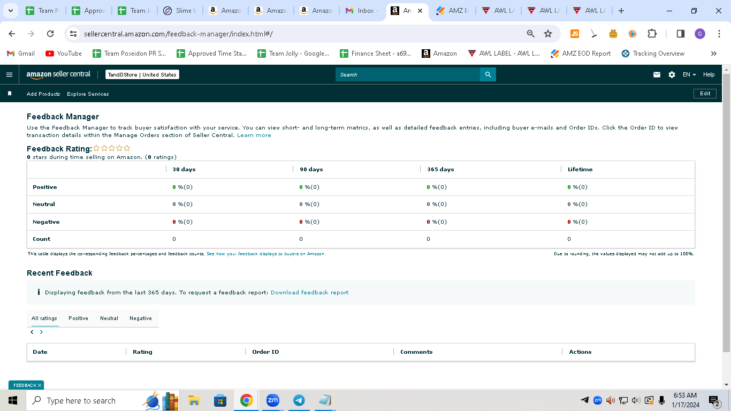Select the Neutral tab

pos(109,318)
